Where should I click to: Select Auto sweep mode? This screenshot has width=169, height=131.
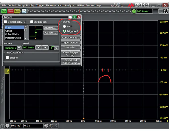coord(64,26)
